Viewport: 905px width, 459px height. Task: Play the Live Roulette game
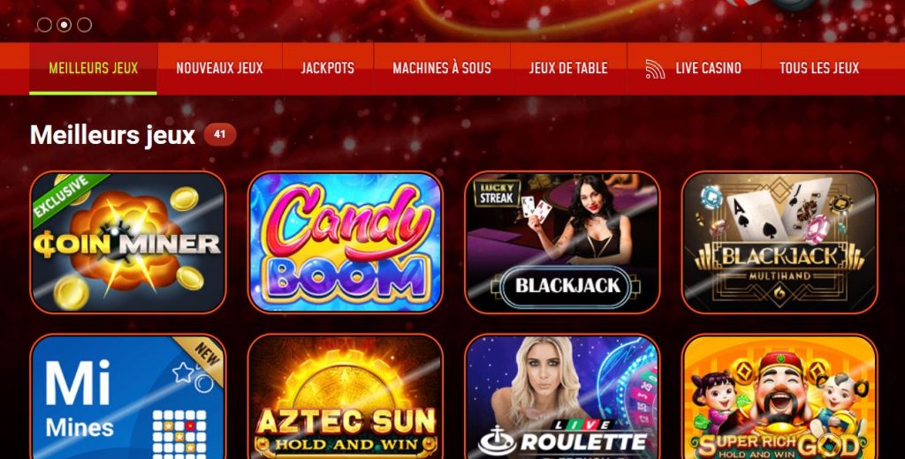coord(562,396)
